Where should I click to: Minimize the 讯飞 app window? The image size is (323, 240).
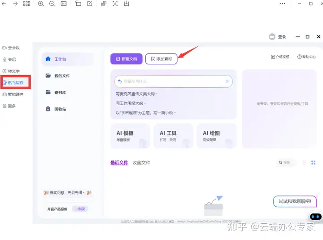[298, 37]
